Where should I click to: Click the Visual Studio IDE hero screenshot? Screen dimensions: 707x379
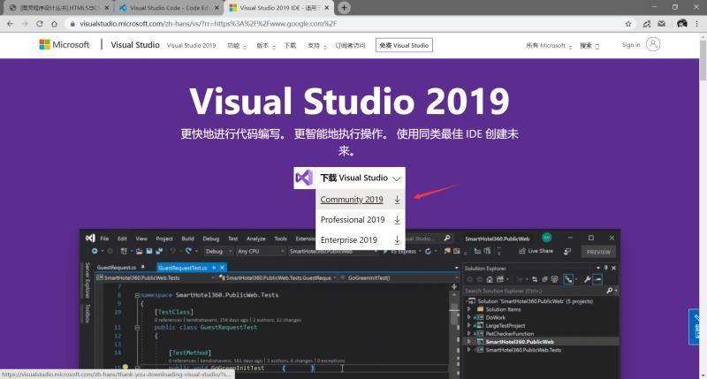pos(349,304)
